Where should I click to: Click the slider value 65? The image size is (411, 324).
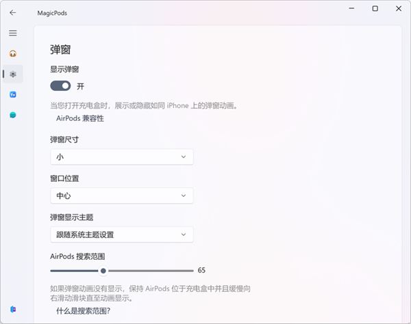(201, 270)
